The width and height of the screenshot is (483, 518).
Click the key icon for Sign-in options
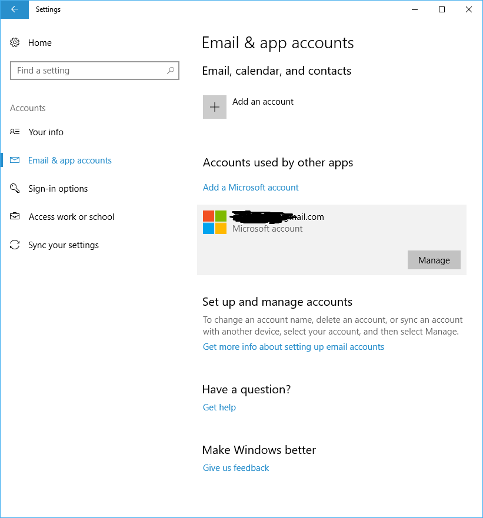15,188
